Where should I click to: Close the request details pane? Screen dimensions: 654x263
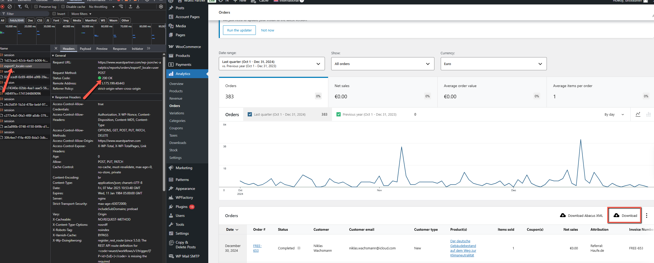(56, 49)
